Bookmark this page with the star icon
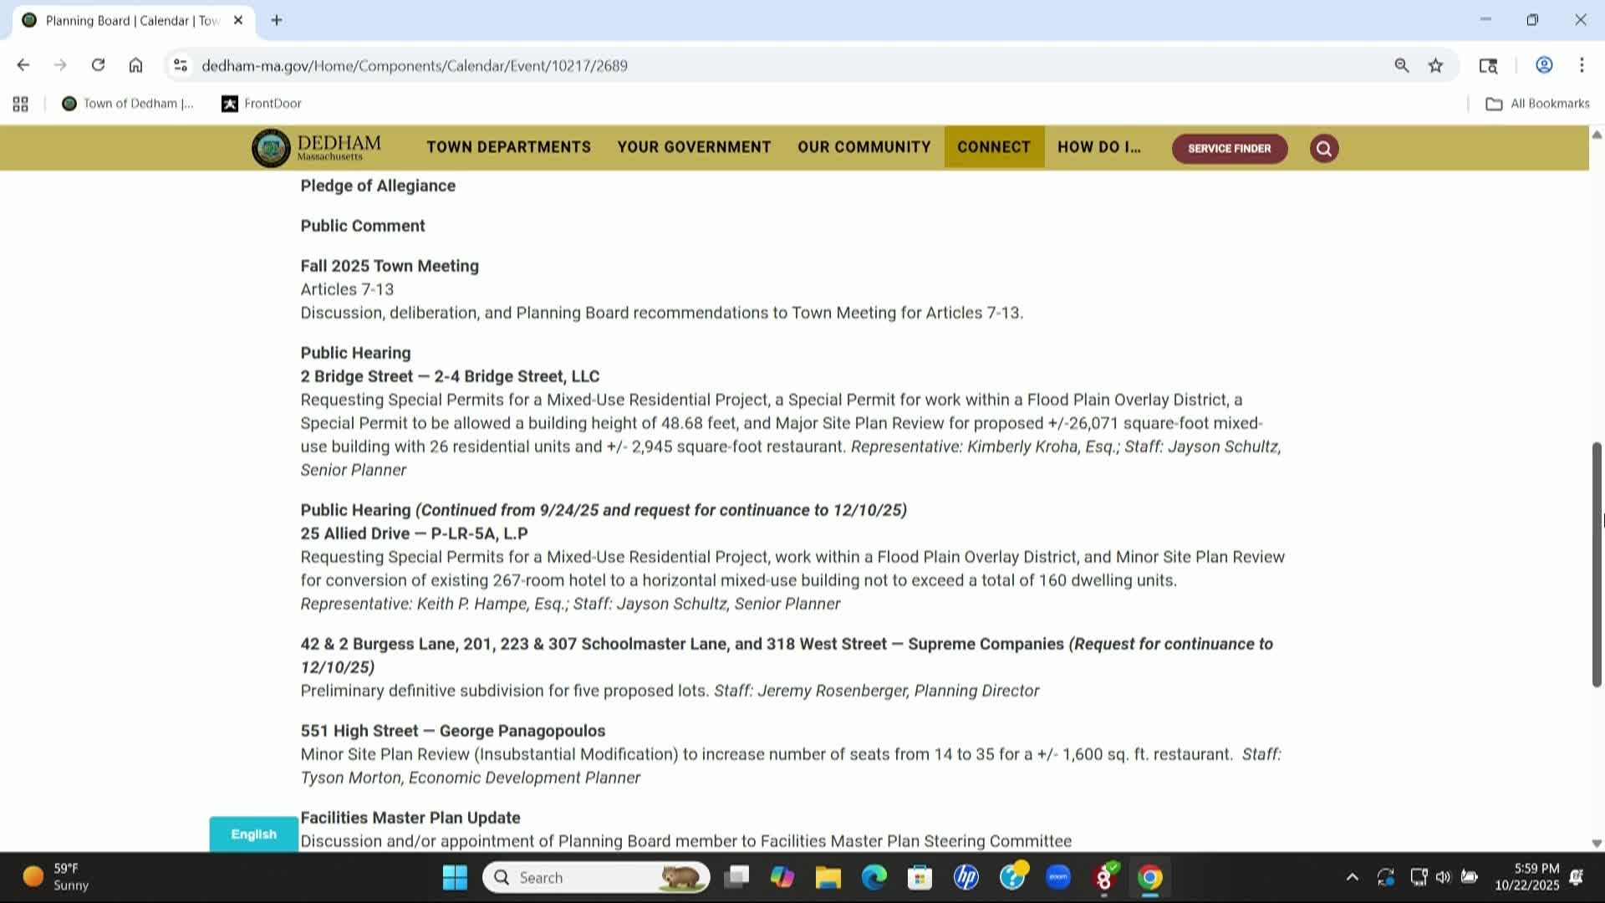 pyautogui.click(x=1435, y=64)
